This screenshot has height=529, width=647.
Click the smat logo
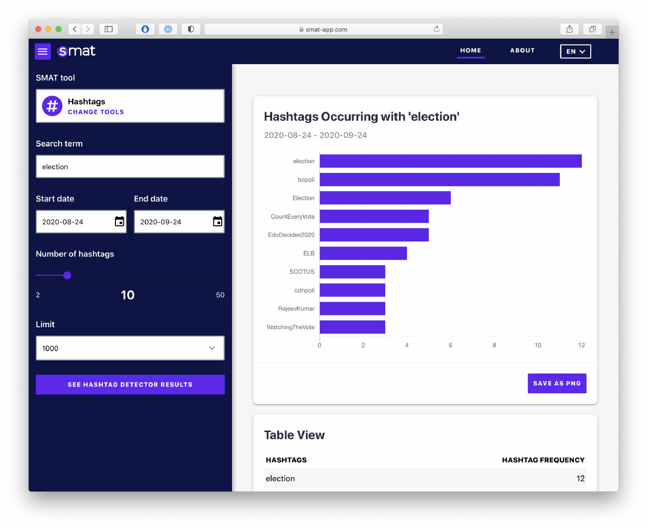click(x=76, y=51)
